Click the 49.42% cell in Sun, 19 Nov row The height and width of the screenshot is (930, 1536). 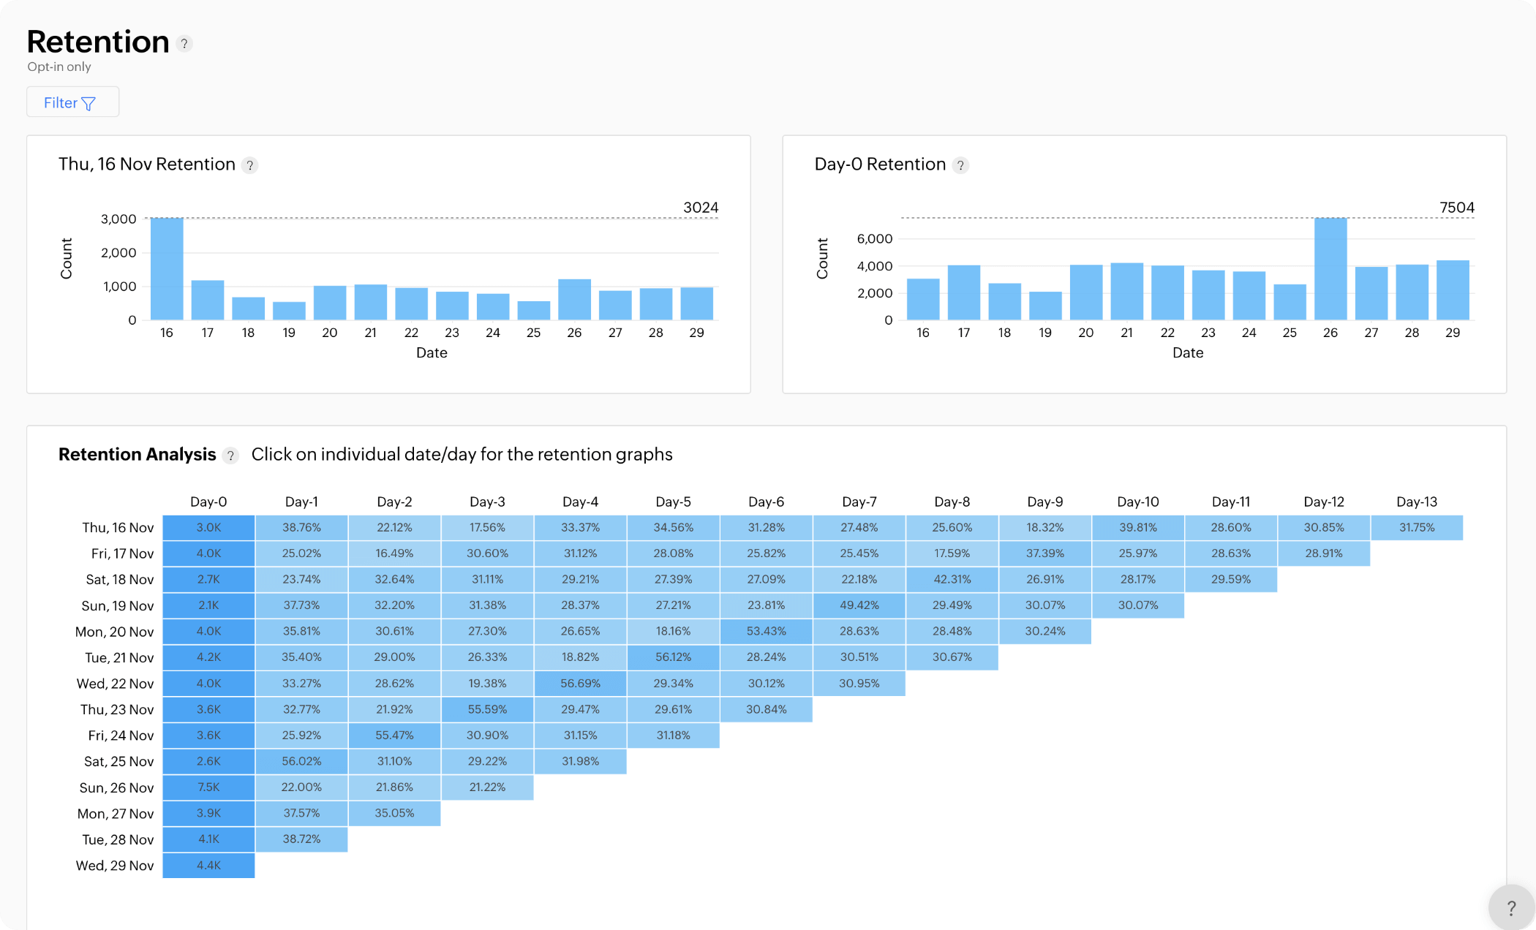coord(859,605)
